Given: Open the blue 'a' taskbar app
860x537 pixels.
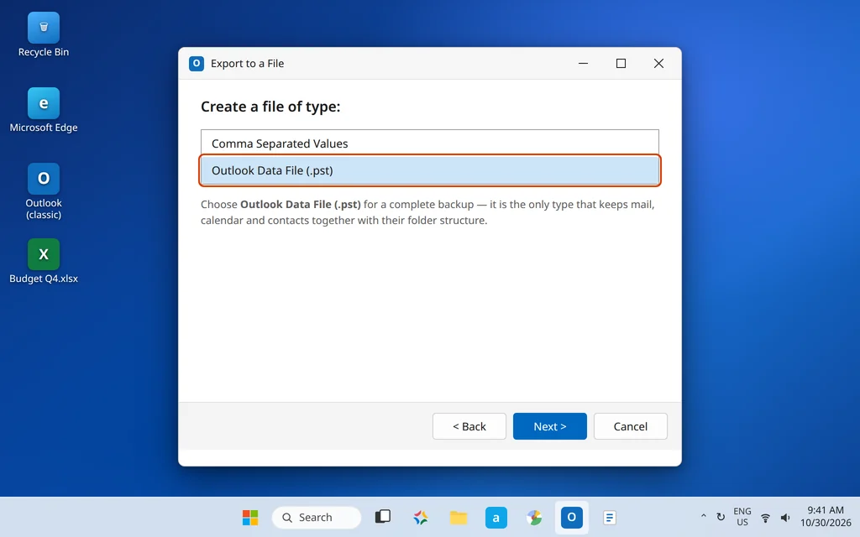Looking at the screenshot, I should click(496, 517).
